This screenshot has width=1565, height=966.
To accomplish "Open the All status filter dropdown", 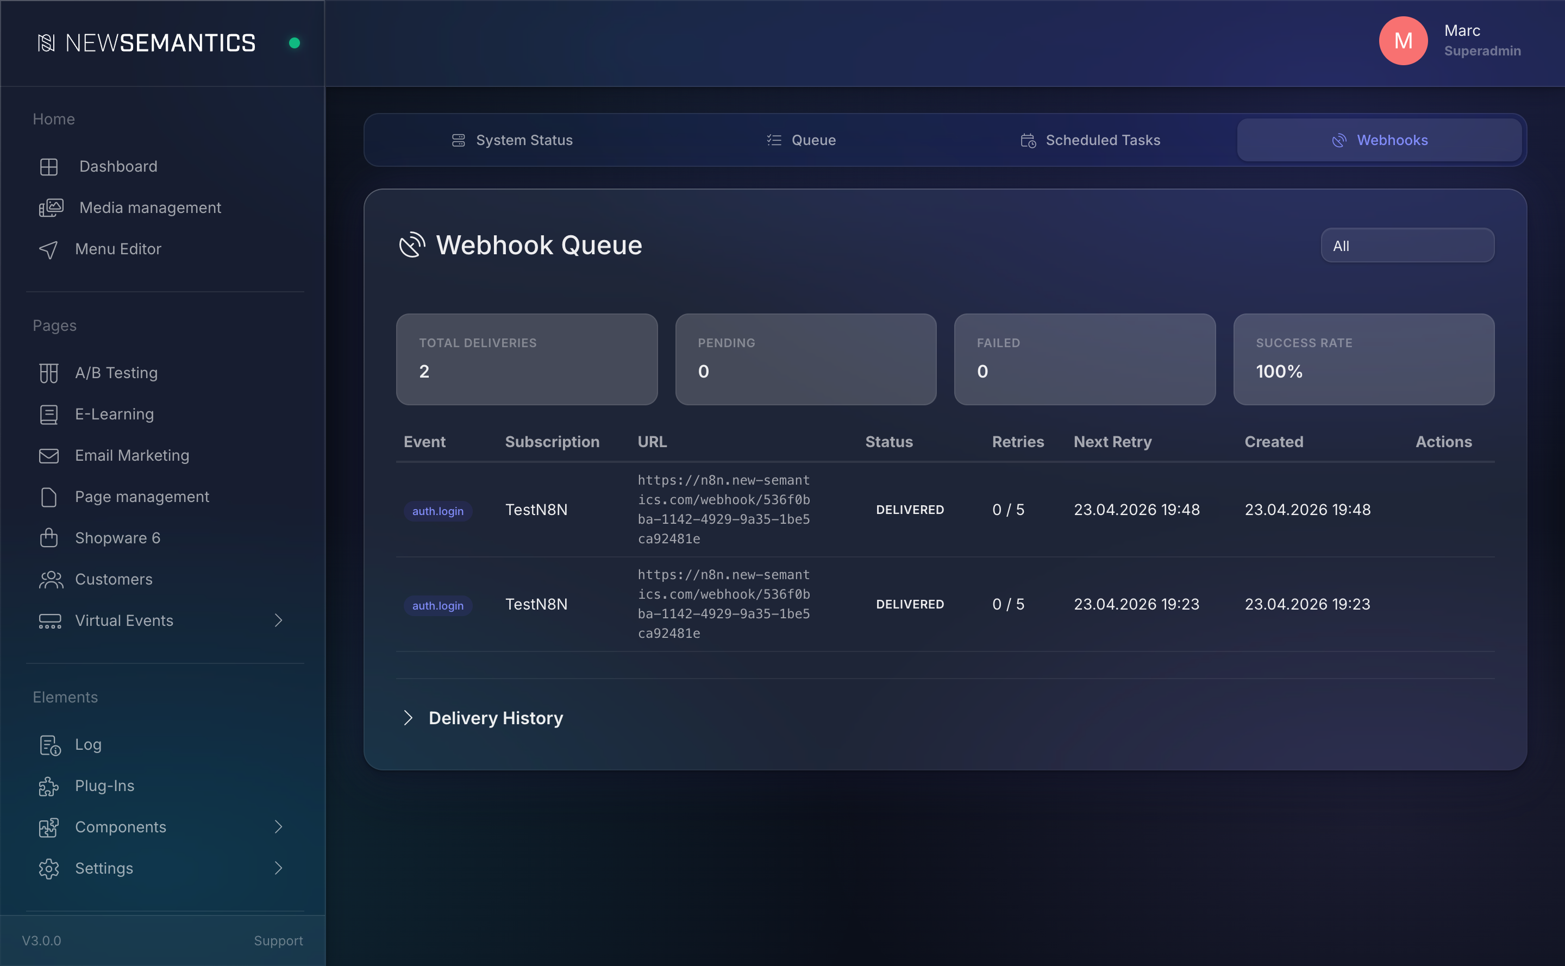I will click(x=1407, y=246).
